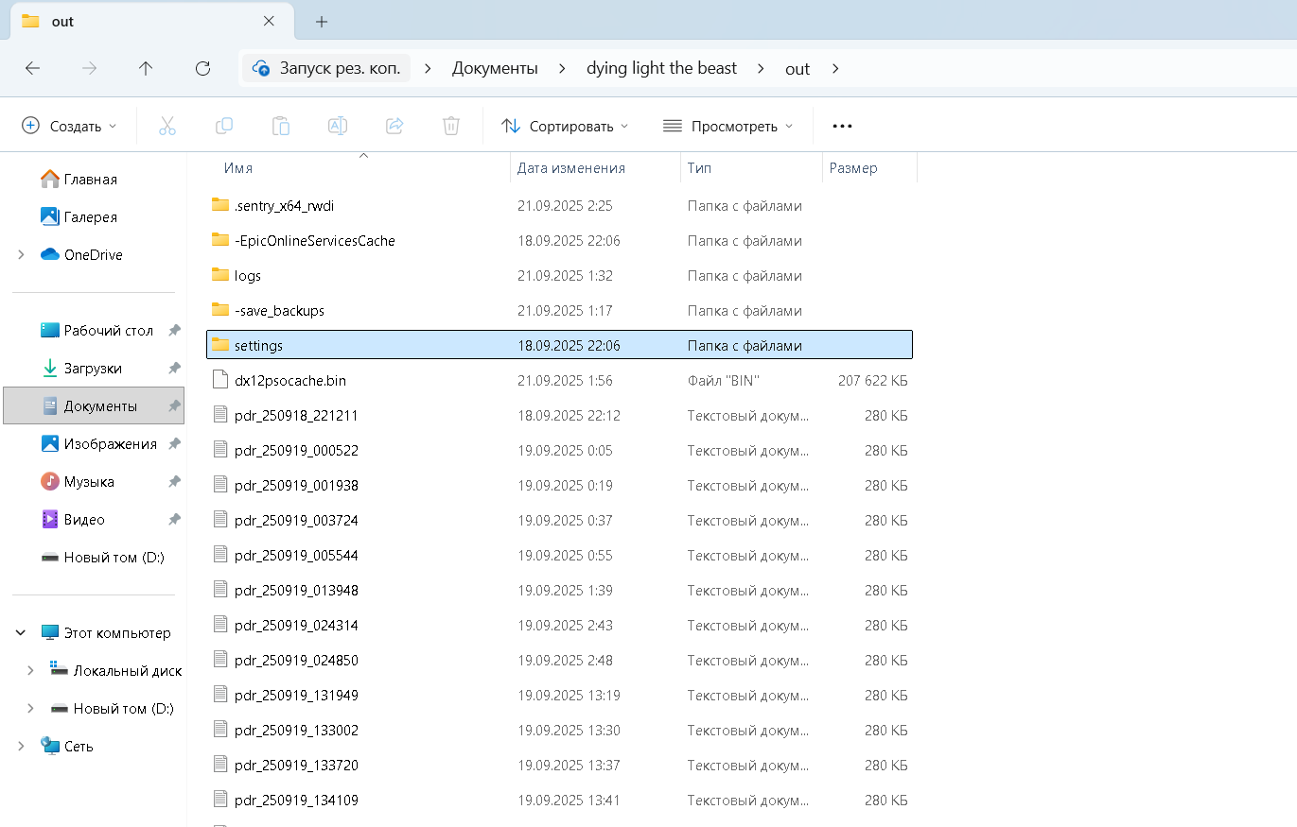Screen dimensions: 1297x827
Task: Click the Share icon in toolbar
Action: tap(395, 126)
